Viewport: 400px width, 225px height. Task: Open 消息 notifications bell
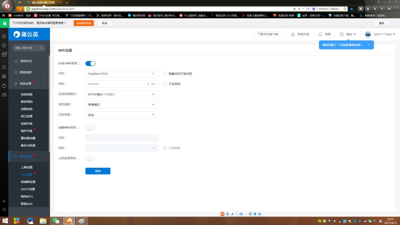[x=320, y=34]
